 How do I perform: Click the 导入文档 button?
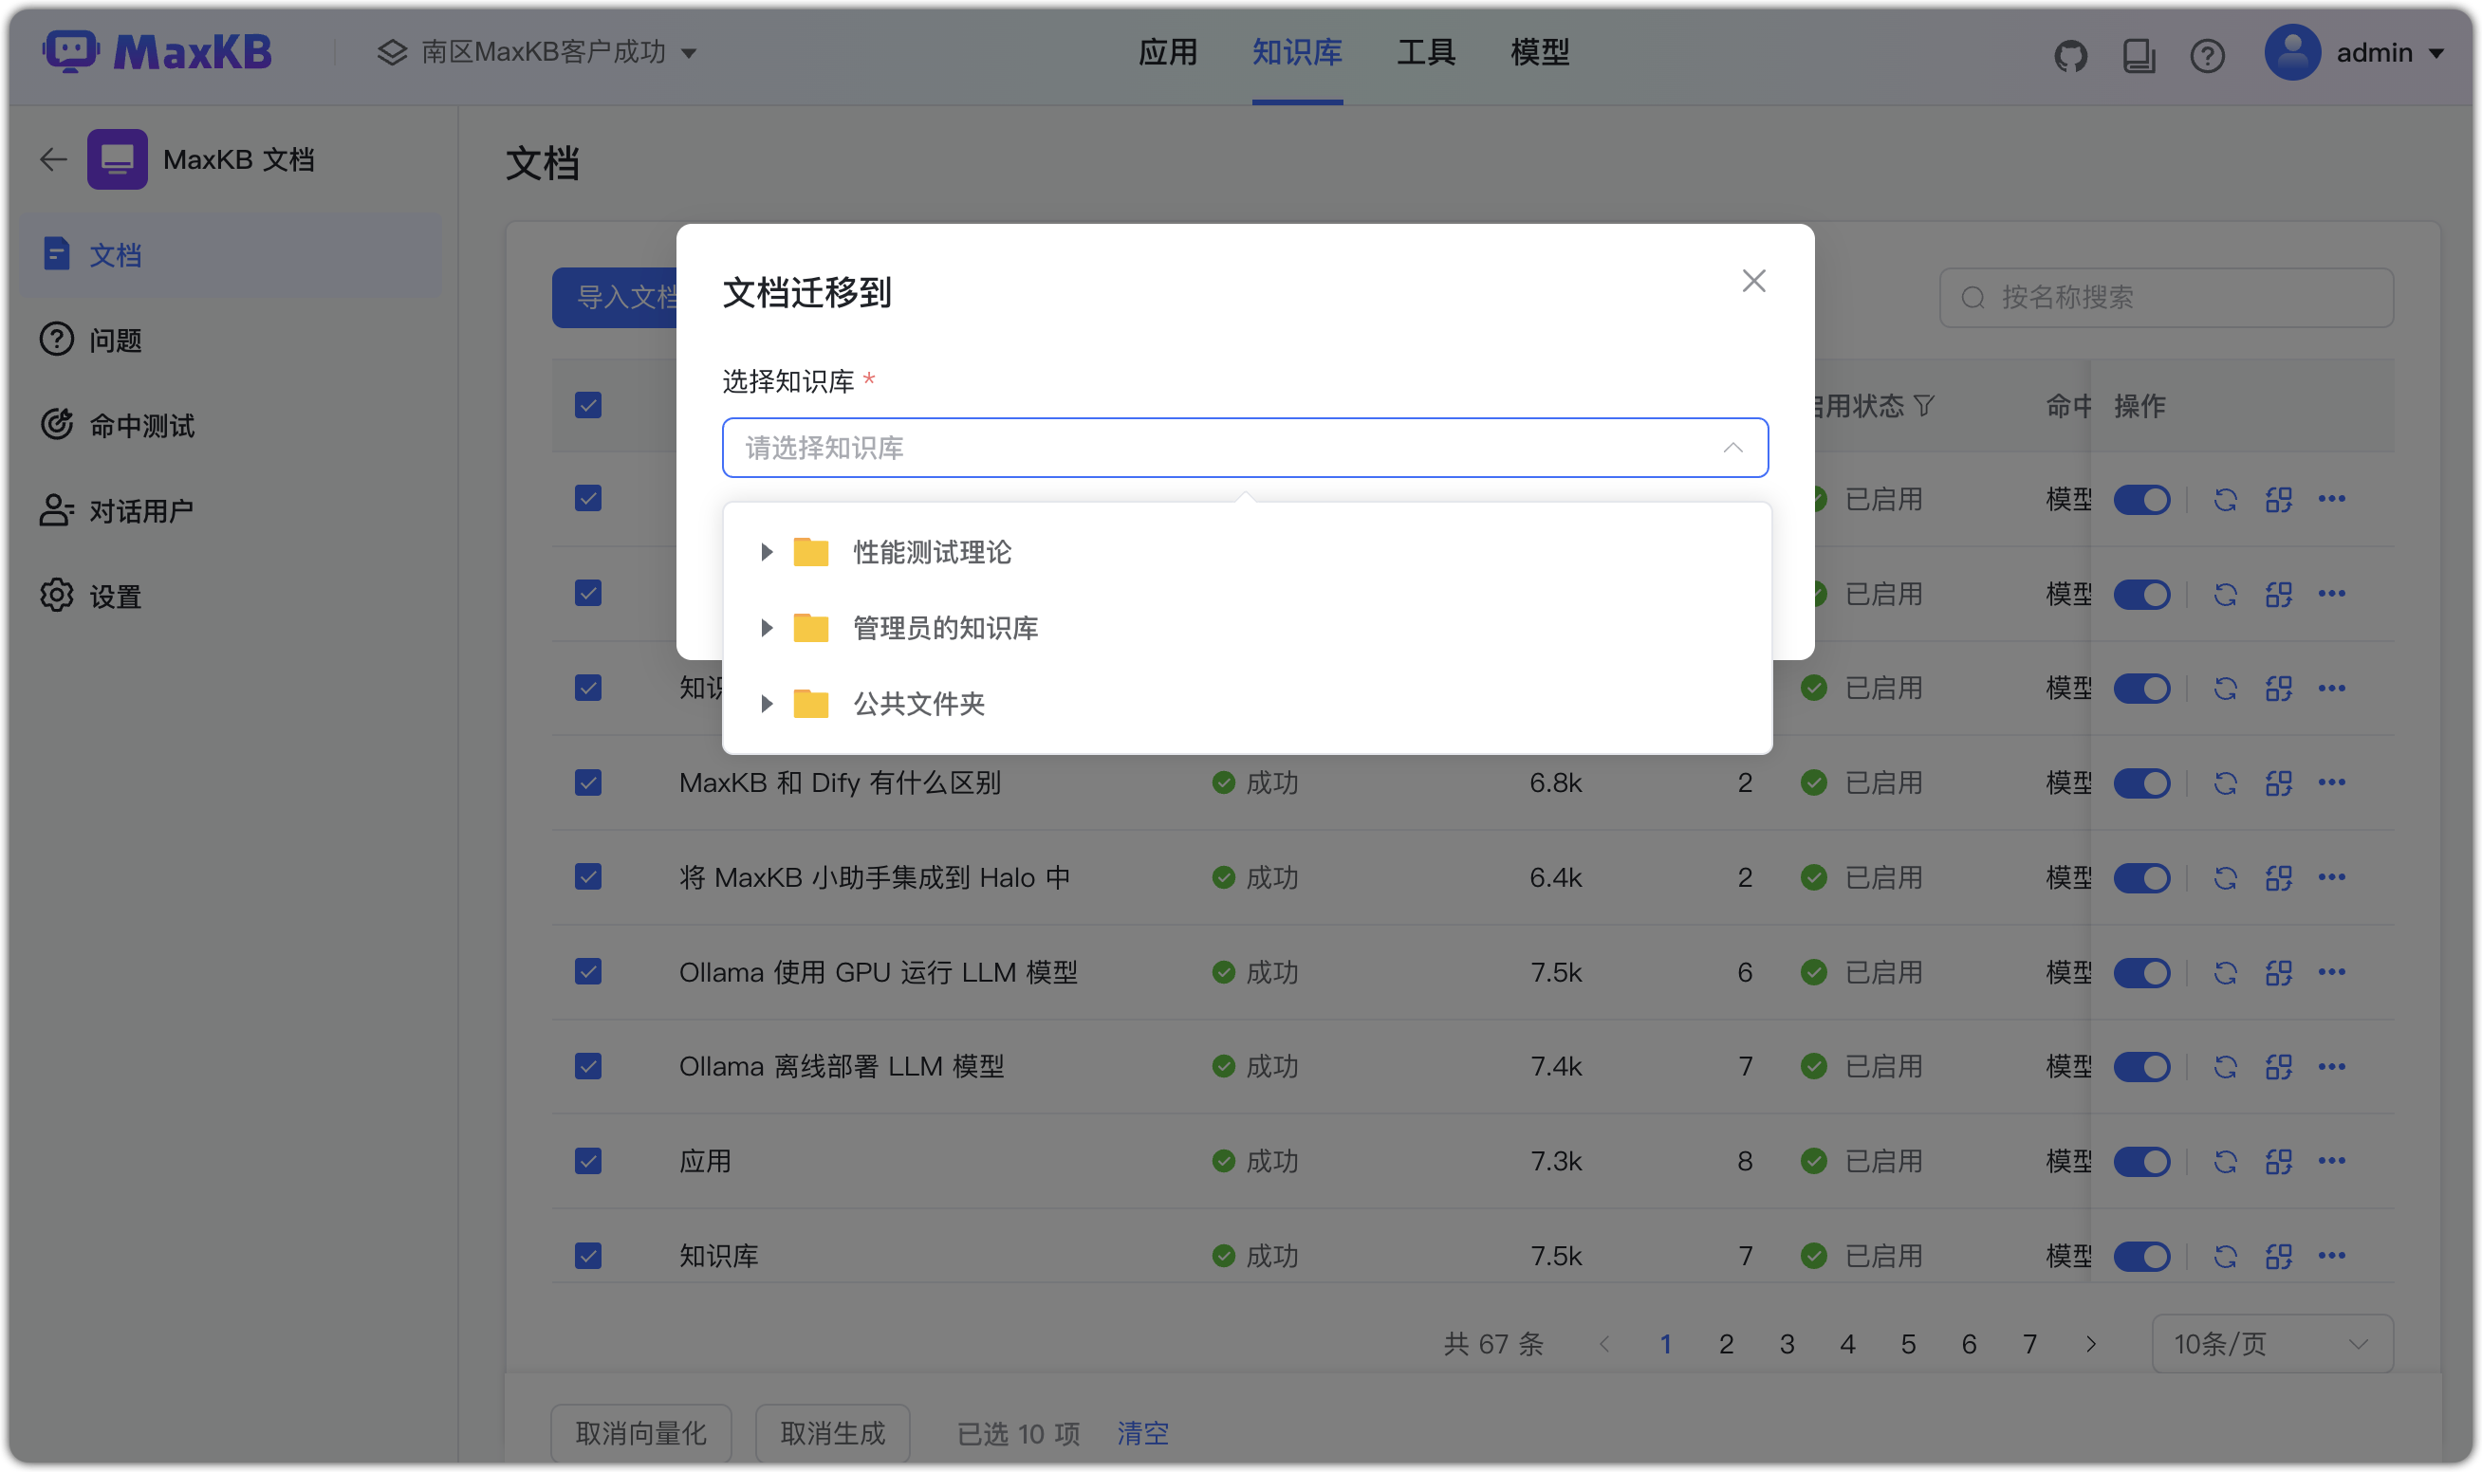click(x=615, y=297)
